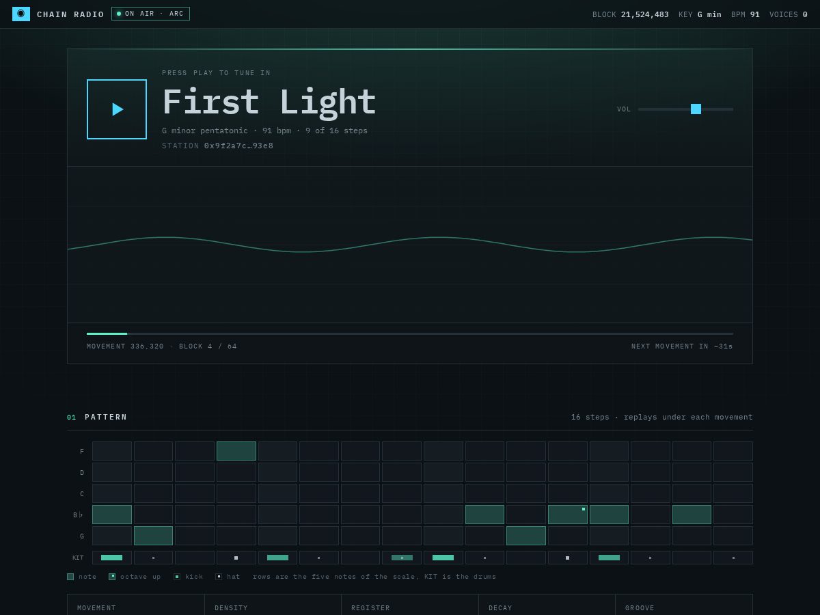Toggle the KIT kick on step 5
The image size is (820, 615).
(x=278, y=558)
